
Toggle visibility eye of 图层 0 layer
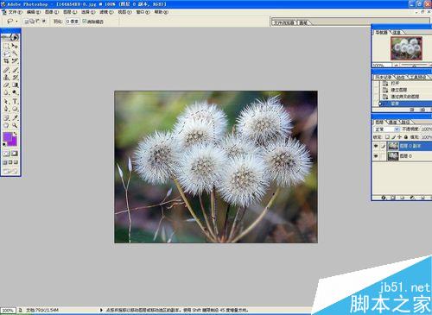pyautogui.click(x=376, y=156)
